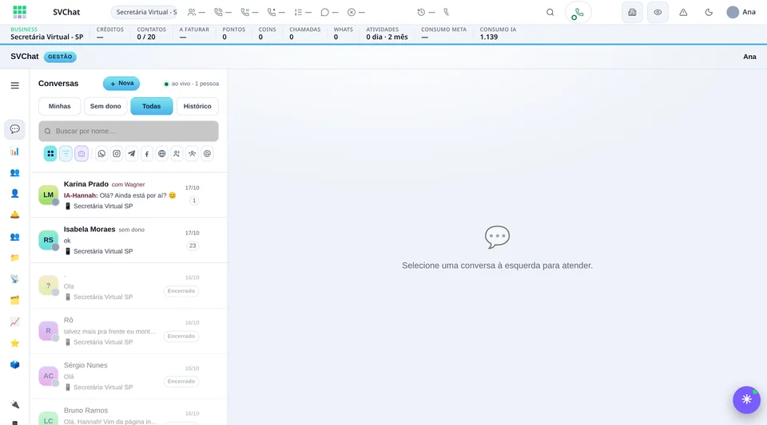Image resolution: width=767 pixels, height=425 pixels.
Task: Switch to the Histórico tab
Action: [197, 106]
